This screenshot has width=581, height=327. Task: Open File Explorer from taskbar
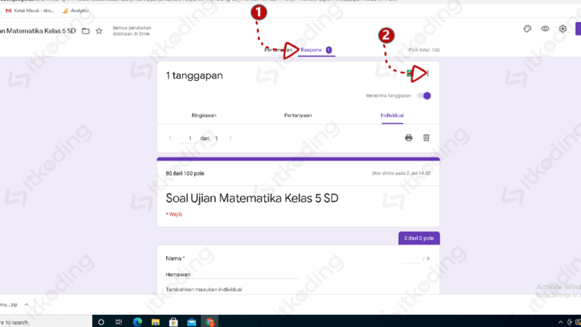[155, 322]
